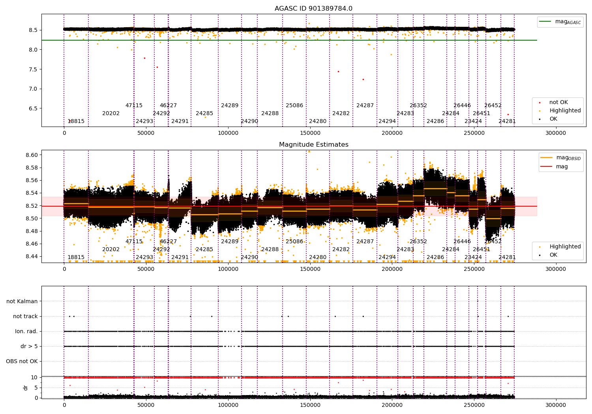Click the red outlier point near magnitude 7.25

coord(363,79)
